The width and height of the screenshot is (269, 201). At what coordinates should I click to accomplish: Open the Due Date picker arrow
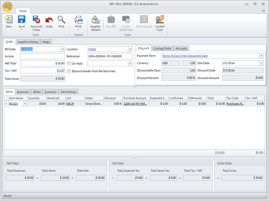tap(261, 63)
